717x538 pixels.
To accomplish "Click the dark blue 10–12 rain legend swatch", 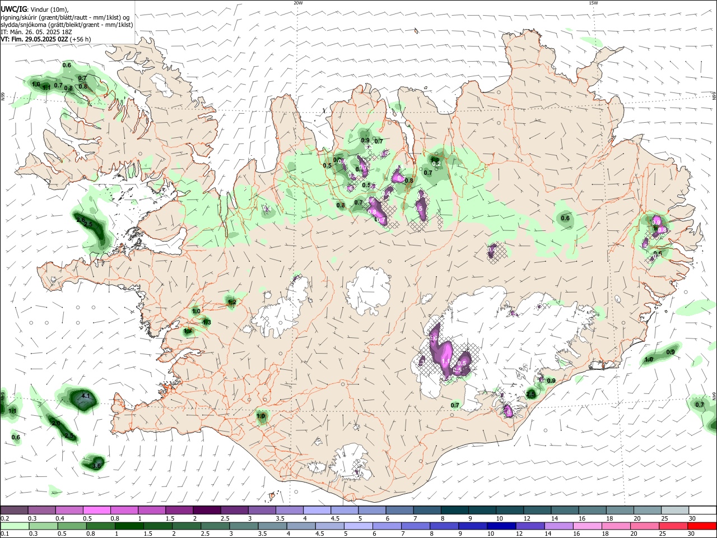I will pyautogui.click(x=501, y=526).
